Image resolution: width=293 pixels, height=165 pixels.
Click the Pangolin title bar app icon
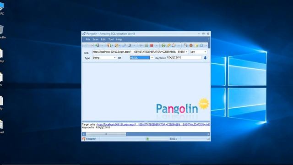point(84,33)
